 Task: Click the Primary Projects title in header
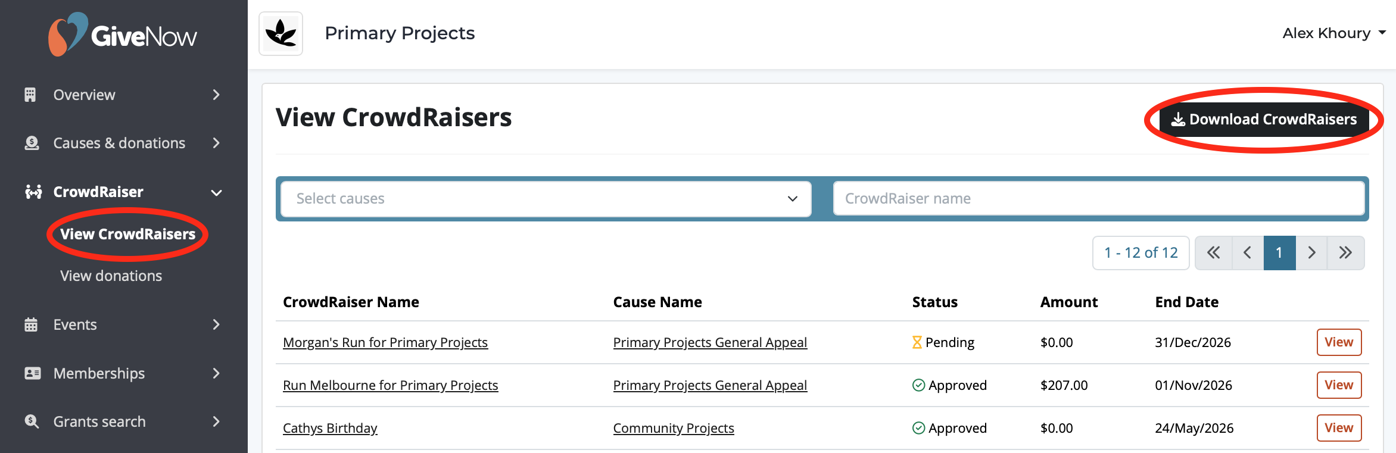click(400, 33)
